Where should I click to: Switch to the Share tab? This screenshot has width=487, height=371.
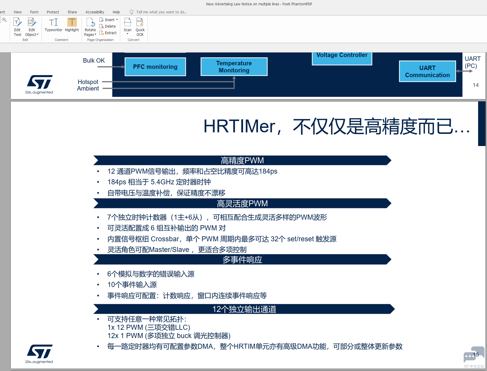[72, 12]
